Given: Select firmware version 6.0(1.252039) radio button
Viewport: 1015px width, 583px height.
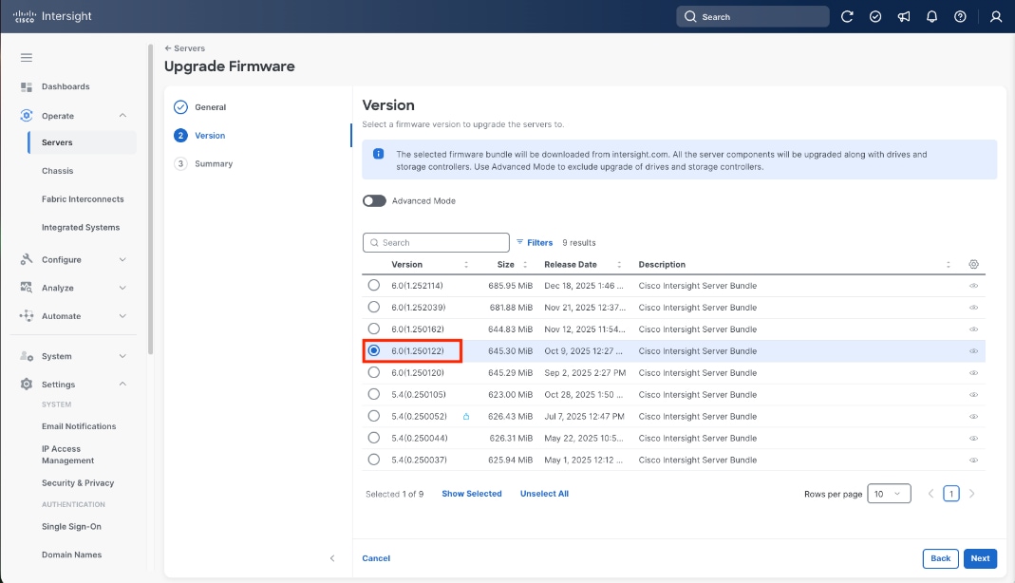Looking at the screenshot, I should click(x=373, y=307).
